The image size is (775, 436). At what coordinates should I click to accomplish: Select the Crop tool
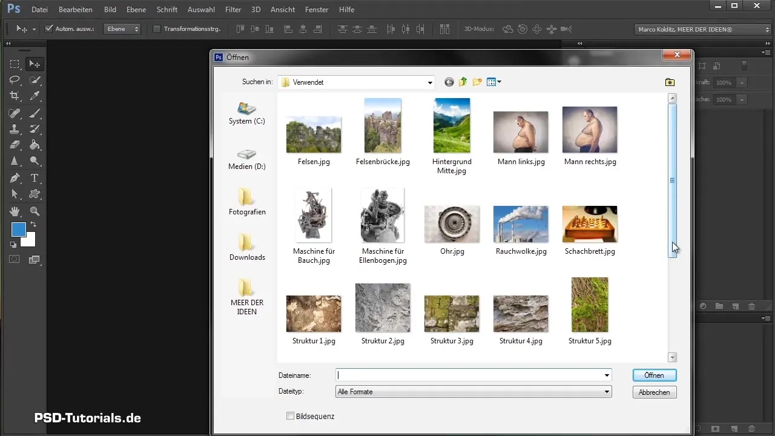point(15,96)
